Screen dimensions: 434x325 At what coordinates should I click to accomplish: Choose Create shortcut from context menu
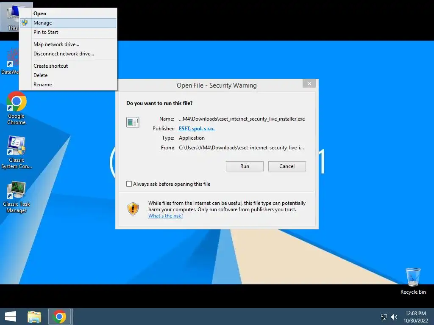pos(68,66)
